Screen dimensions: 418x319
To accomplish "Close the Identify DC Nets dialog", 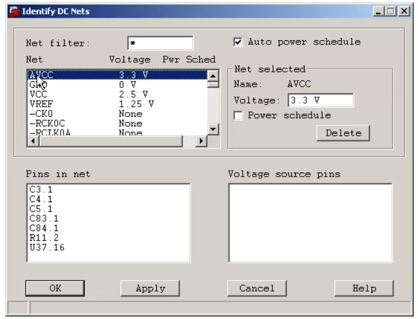I will pos(404,11).
